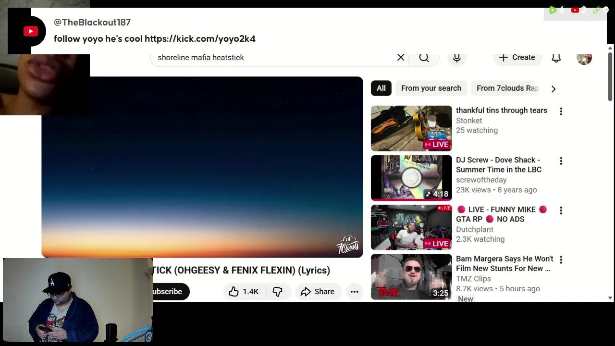The height and width of the screenshot is (346, 615).
Task: Click the green link overlay icon
Action: coord(597,10)
